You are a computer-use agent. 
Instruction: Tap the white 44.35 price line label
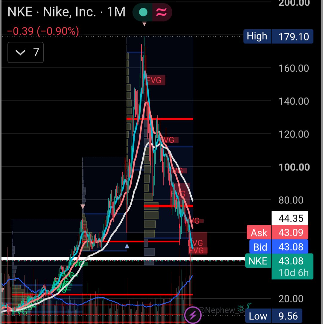(x=290, y=218)
